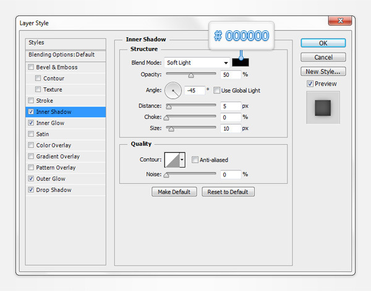Click the black shadow color swatch
This screenshot has height=291, width=371.
click(241, 63)
